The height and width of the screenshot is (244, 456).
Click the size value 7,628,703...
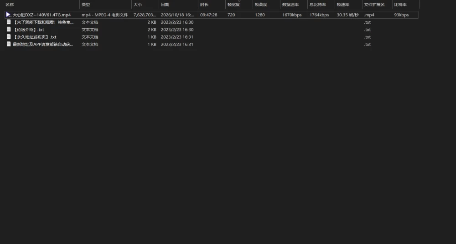(145, 15)
